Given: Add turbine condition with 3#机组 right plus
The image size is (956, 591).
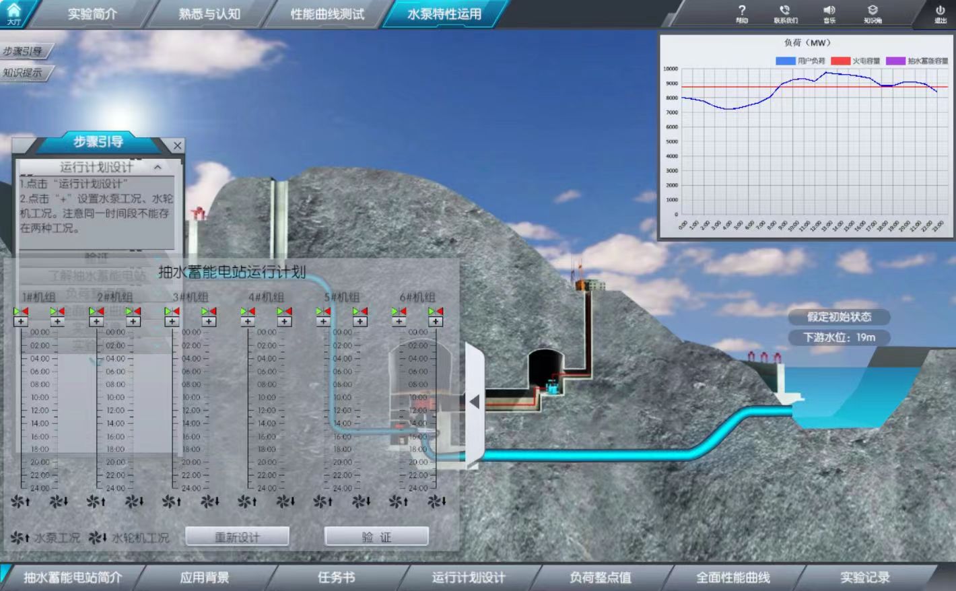Looking at the screenshot, I should pos(209,322).
